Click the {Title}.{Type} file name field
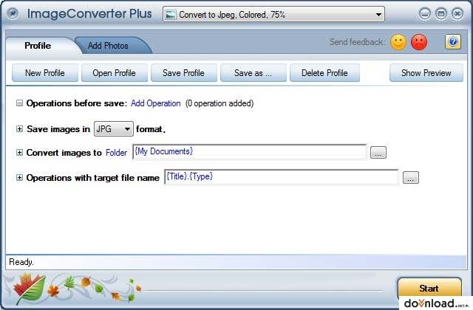This screenshot has width=473, height=310. pos(282,177)
